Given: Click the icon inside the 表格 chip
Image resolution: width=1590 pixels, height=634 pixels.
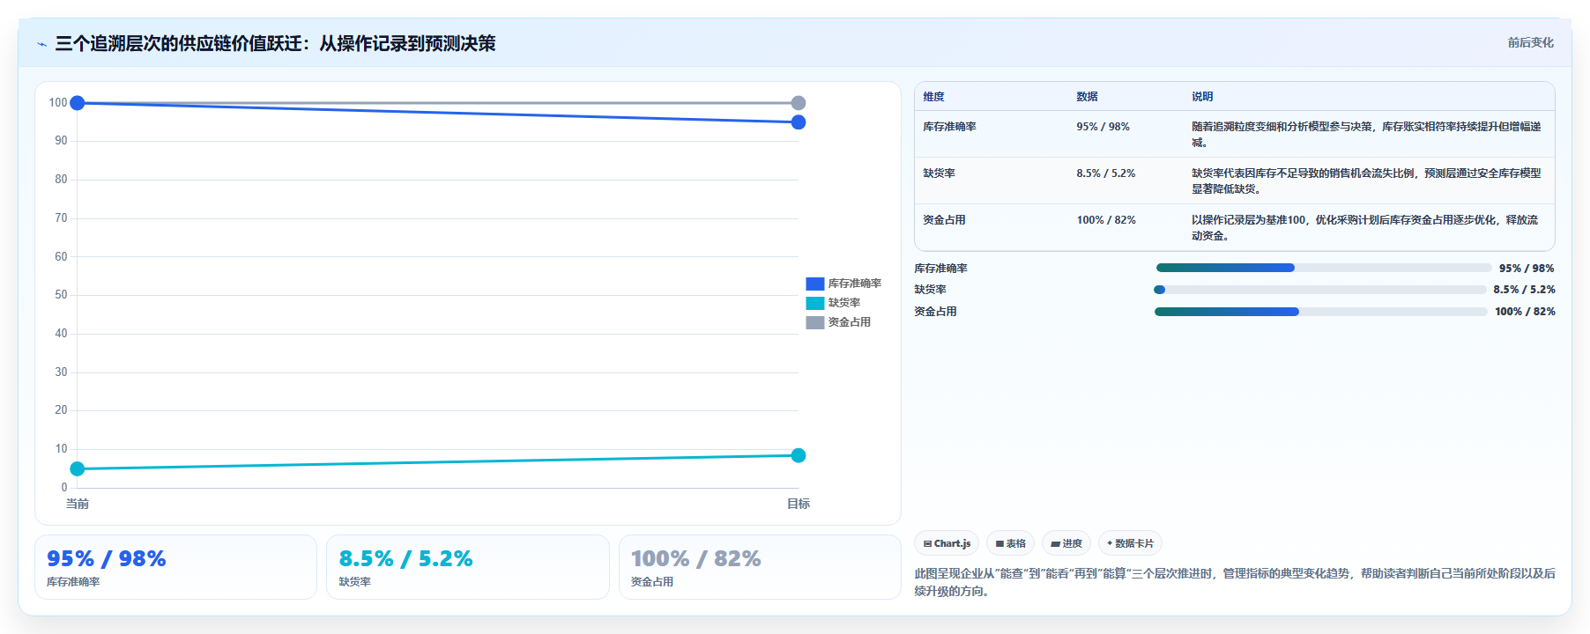Looking at the screenshot, I should (999, 544).
